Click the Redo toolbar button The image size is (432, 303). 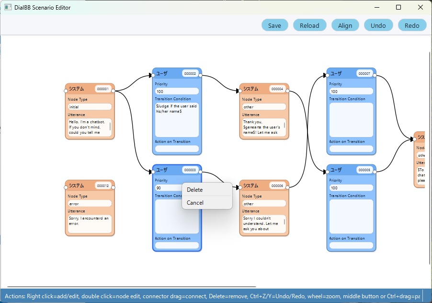412,25
